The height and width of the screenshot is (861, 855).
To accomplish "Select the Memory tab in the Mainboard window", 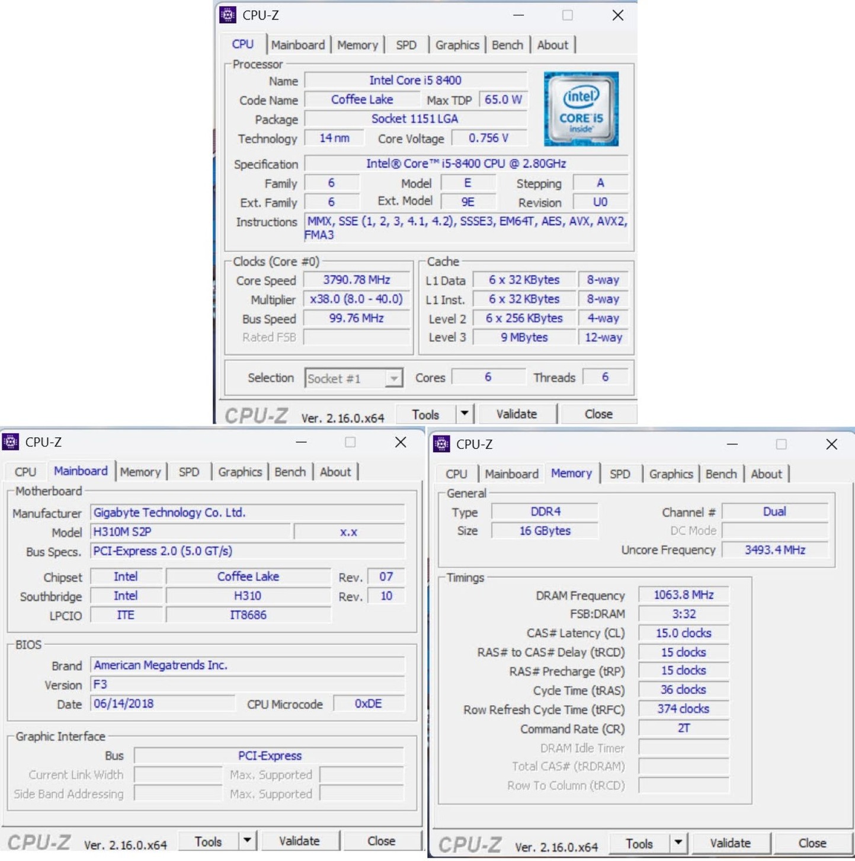I will pos(140,472).
